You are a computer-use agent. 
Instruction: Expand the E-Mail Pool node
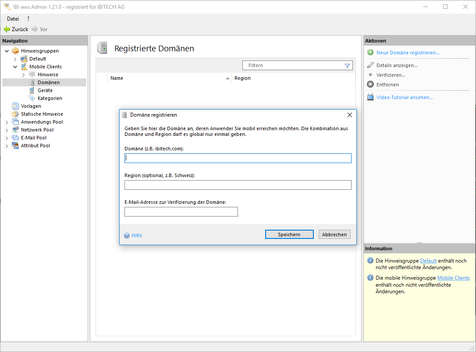click(7, 138)
